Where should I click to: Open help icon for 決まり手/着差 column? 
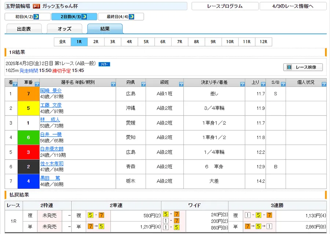(242, 84)
